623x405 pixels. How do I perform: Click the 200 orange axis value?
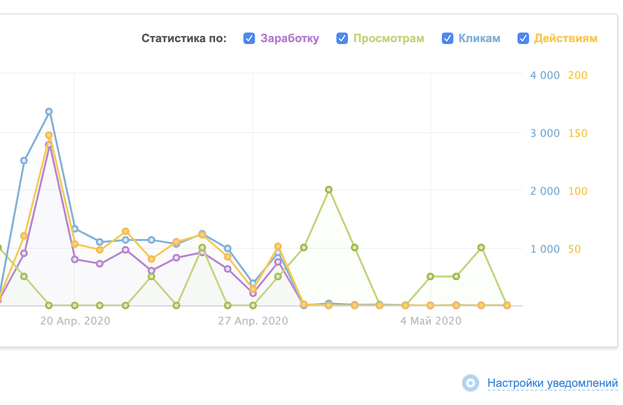click(x=577, y=76)
